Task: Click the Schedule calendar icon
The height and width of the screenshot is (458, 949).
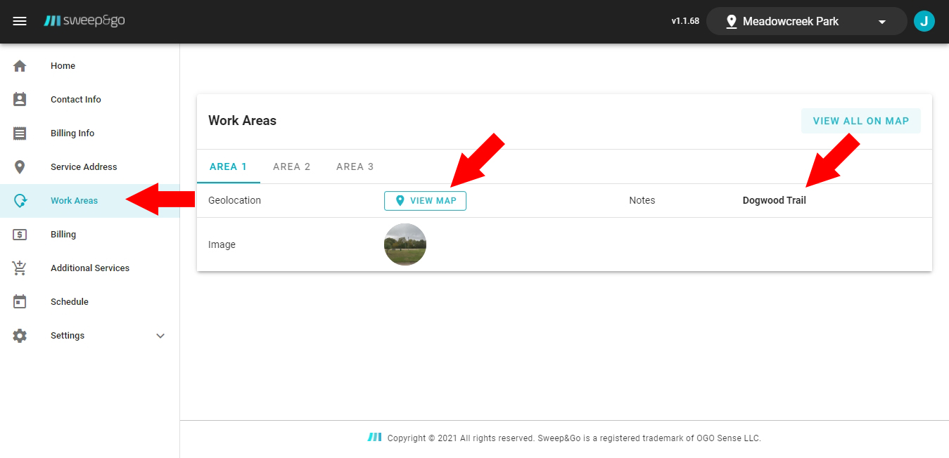Action: point(20,302)
